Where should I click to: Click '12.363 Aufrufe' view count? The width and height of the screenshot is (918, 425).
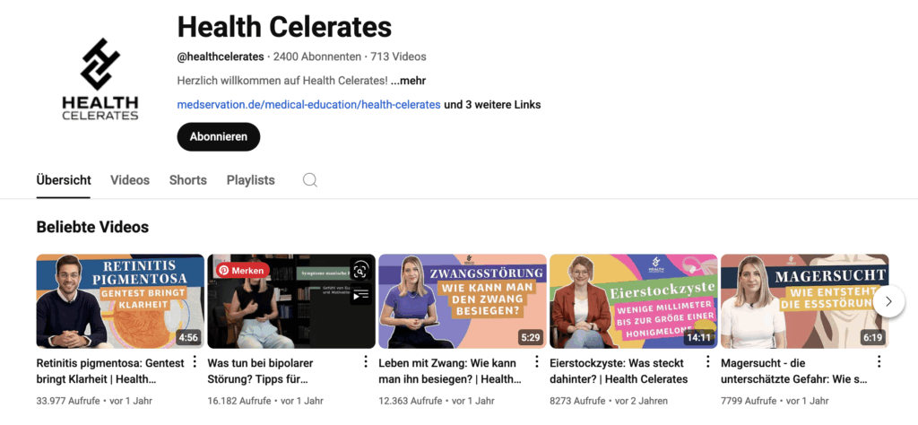pyautogui.click(x=410, y=401)
